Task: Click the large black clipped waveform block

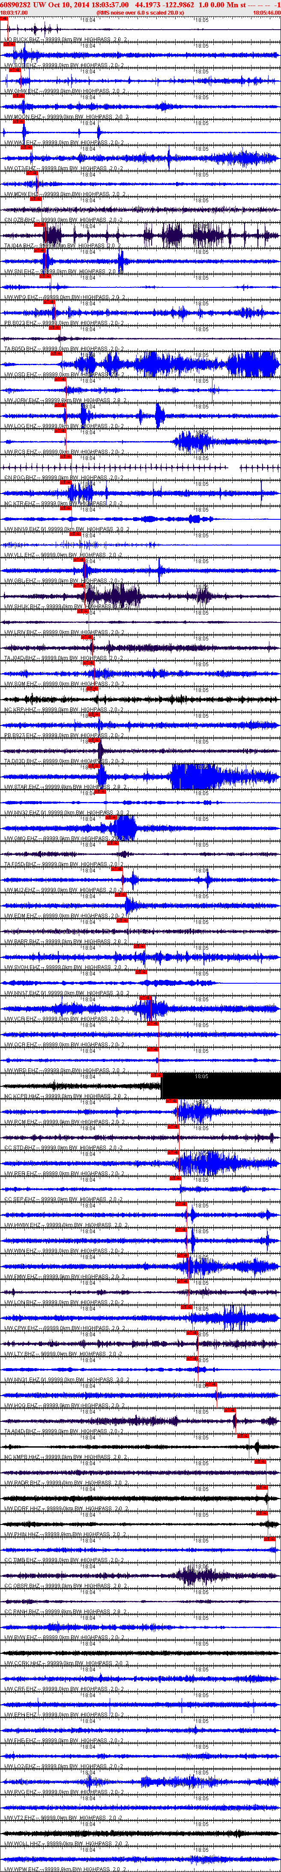Action: coord(221,1086)
